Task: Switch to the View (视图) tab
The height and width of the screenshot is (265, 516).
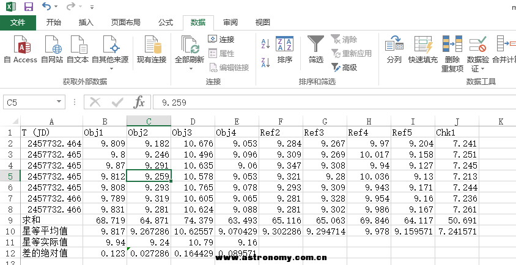Action: tap(263, 23)
